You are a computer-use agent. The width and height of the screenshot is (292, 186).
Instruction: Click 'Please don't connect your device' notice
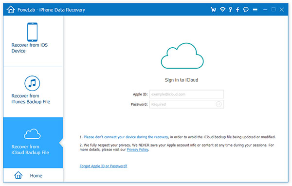tap(126, 137)
